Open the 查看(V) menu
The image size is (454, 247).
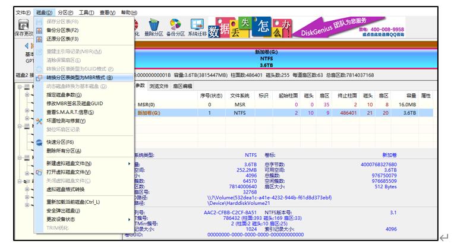coord(108,12)
